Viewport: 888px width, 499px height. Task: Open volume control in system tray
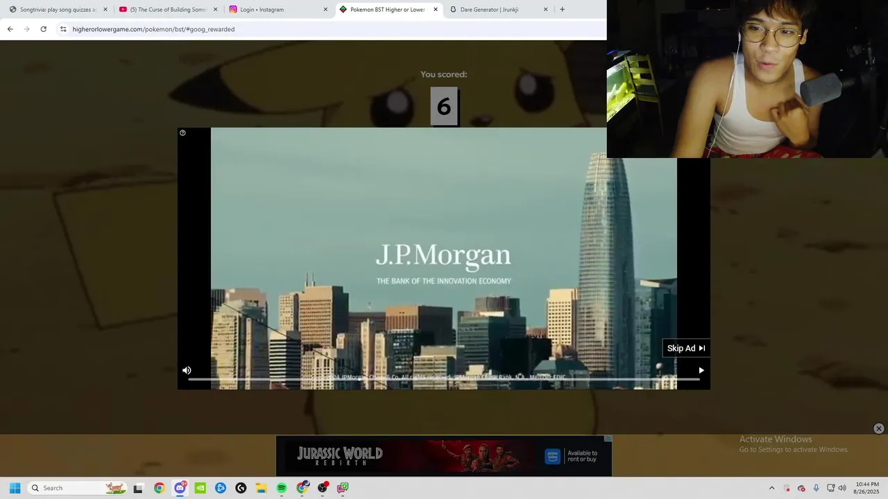pos(842,488)
